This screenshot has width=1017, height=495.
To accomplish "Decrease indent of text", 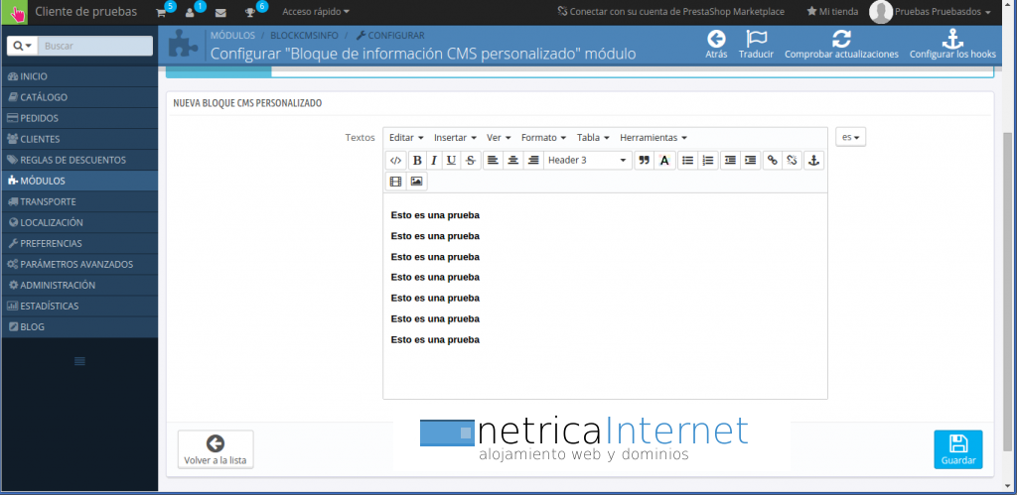I will pyautogui.click(x=730, y=161).
